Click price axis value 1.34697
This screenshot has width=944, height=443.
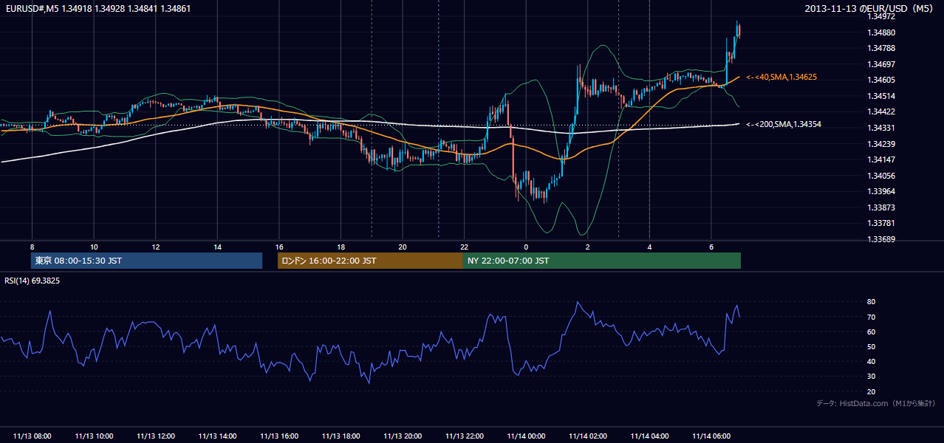coord(881,64)
